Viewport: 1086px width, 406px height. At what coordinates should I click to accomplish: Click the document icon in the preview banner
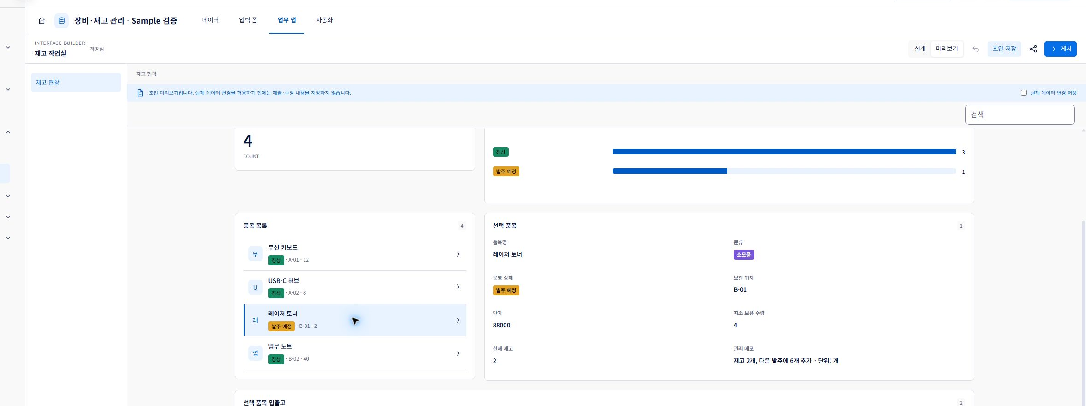[140, 93]
